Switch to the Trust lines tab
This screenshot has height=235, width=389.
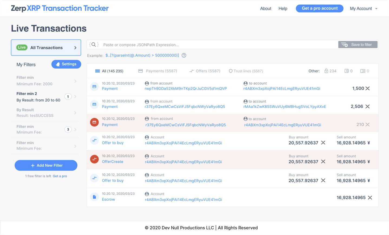(x=246, y=71)
